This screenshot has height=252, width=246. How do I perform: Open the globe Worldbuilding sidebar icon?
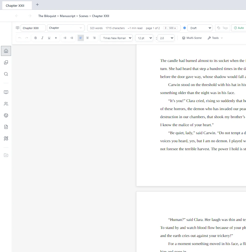coord(6,115)
